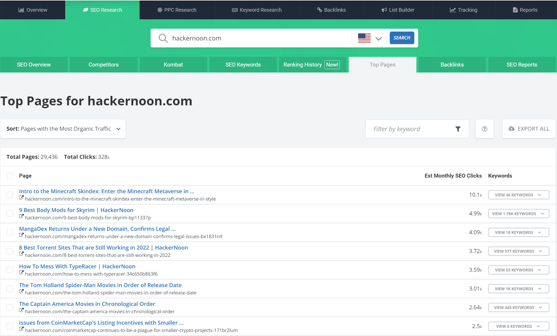The width and height of the screenshot is (557, 336).
Task: Click external link icon beside CoinMarketCap URL
Action: tap(21, 329)
